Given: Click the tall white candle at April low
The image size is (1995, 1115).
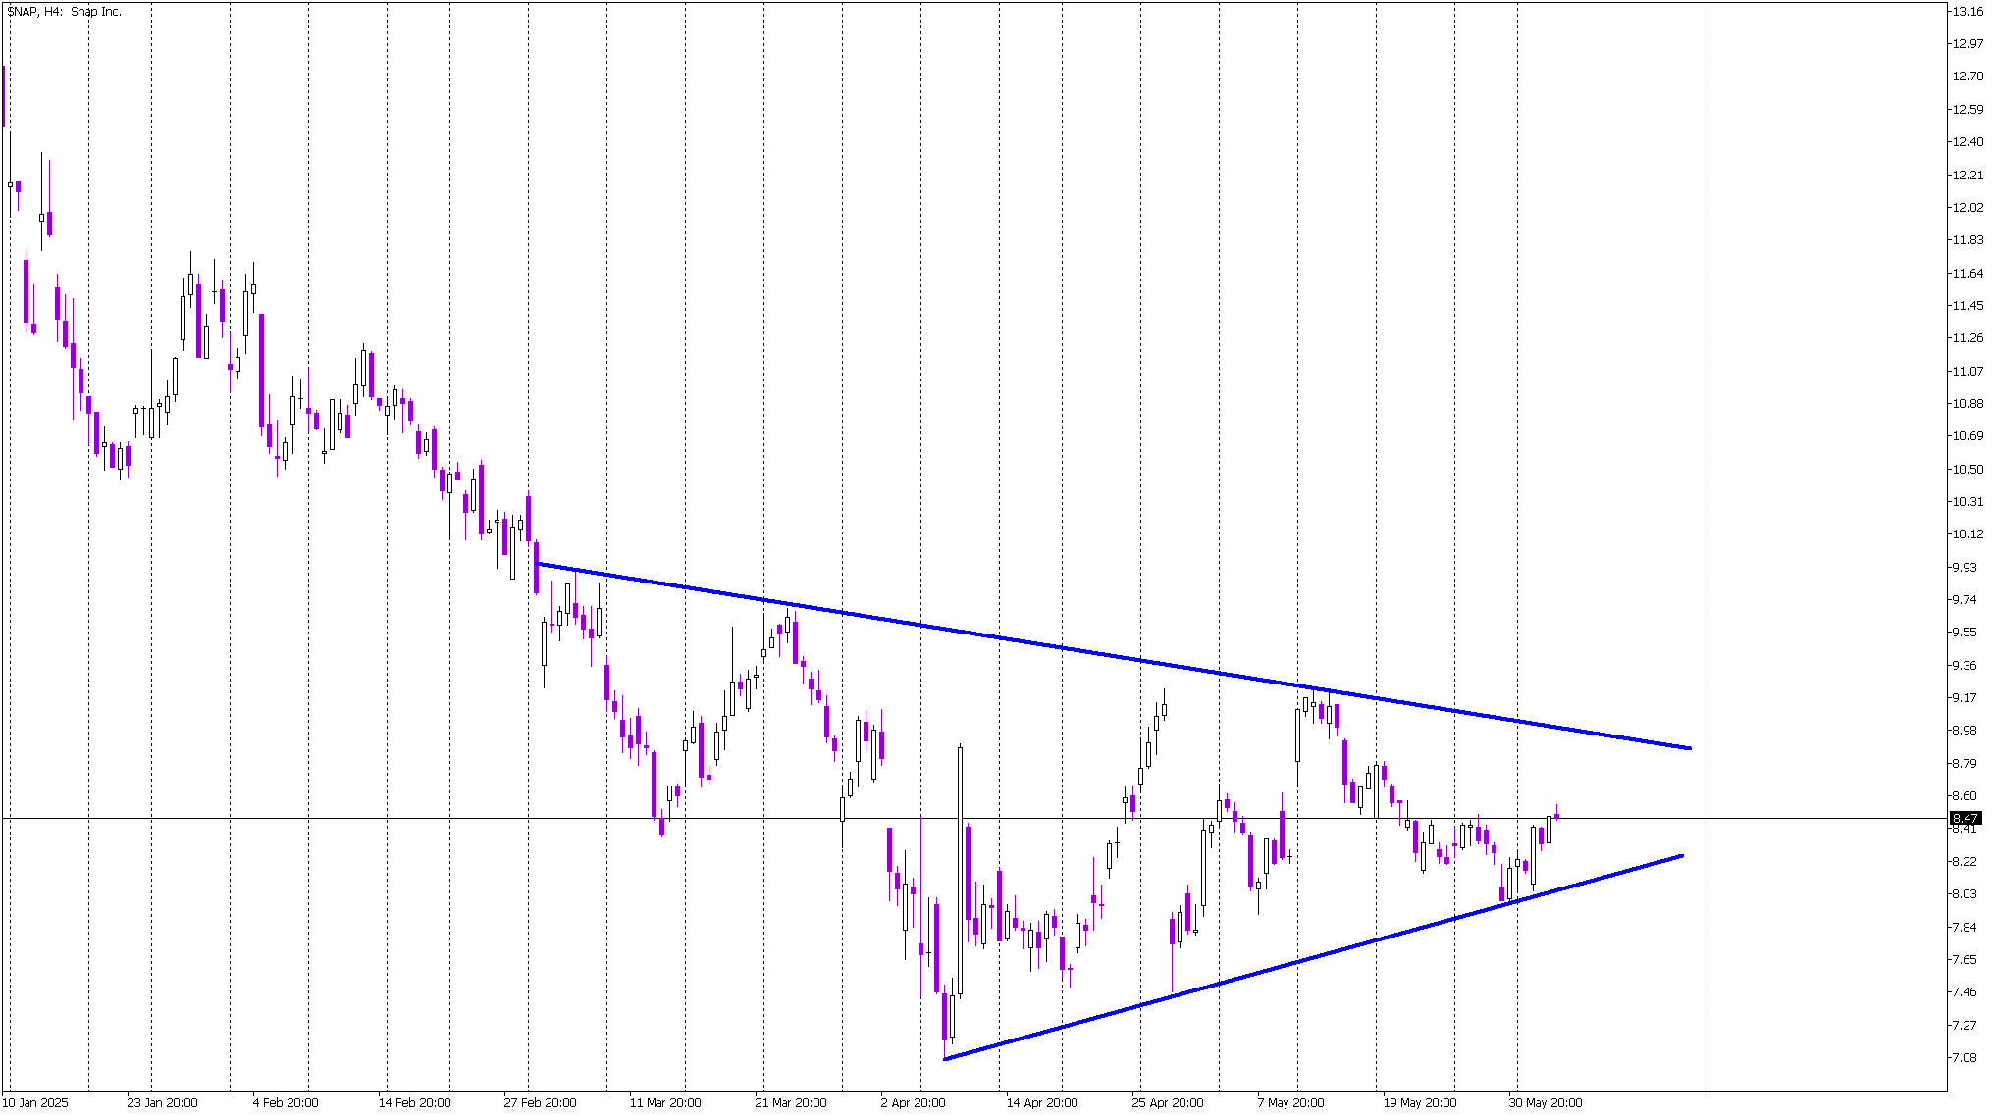Looking at the screenshot, I should (x=960, y=871).
